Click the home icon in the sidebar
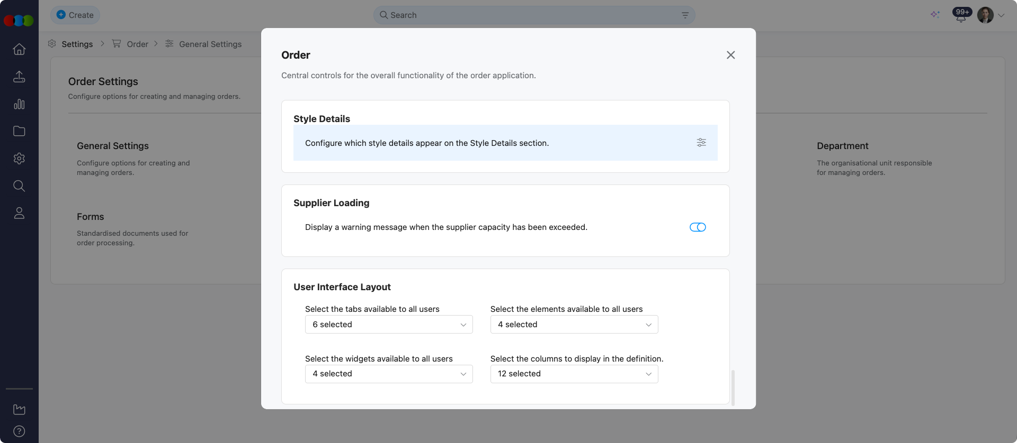 tap(19, 49)
